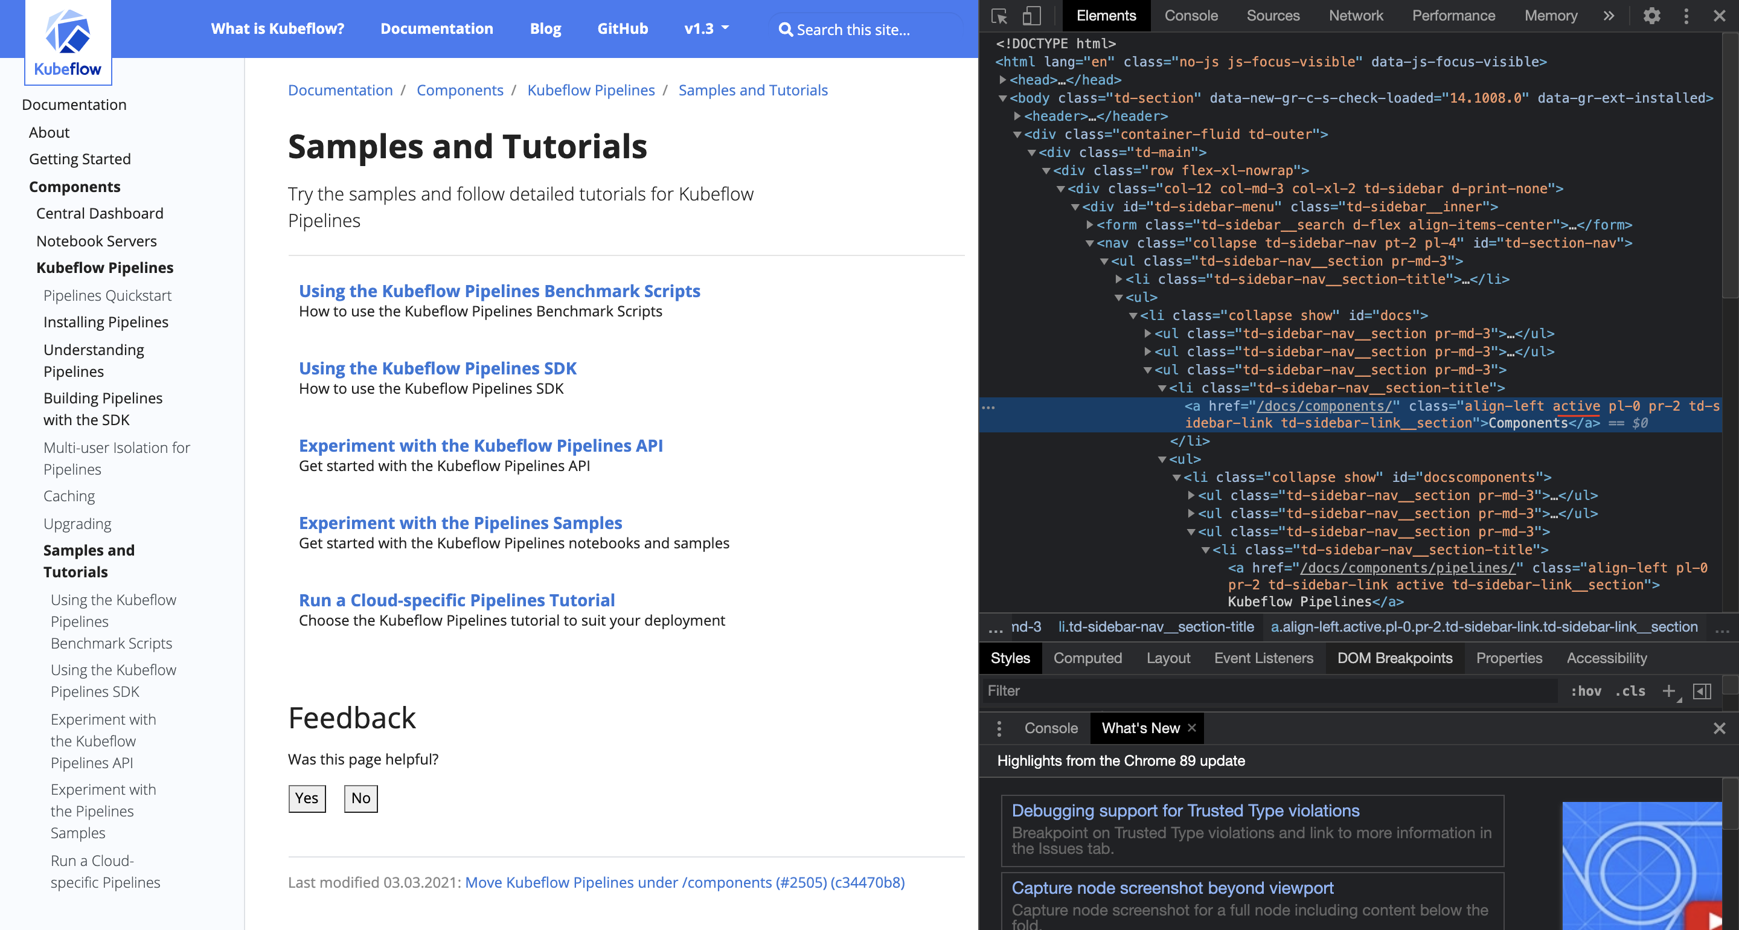Open DevTools settings gear
Screen dimensions: 1739x930
coord(1652,16)
